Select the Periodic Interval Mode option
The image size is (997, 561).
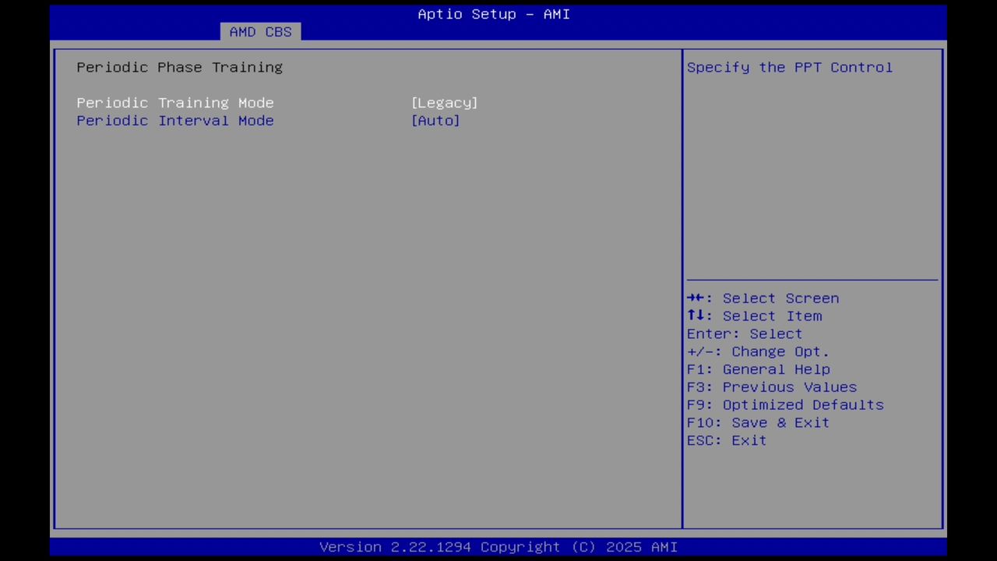(x=174, y=120)
